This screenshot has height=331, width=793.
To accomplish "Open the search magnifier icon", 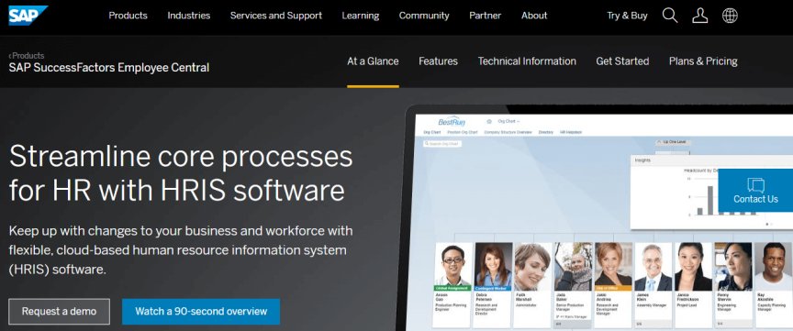I will pos(670,16).
